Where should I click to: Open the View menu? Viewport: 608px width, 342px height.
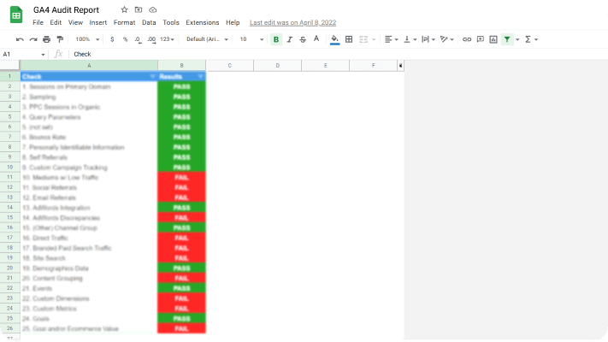75,22
